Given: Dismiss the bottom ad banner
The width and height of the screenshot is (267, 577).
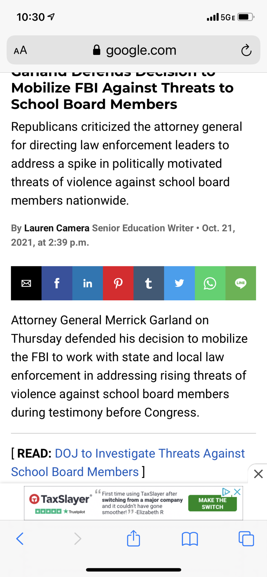Looking at the screenshot, I should click(x=258, y=474).
